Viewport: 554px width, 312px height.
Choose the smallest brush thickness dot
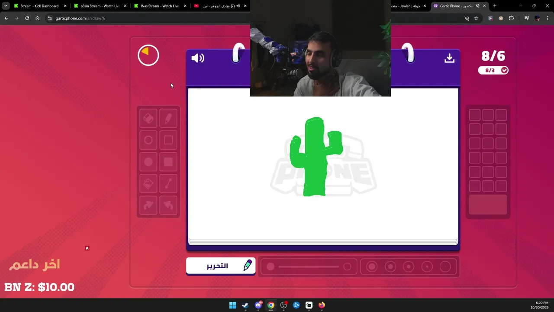[x=445, y=266]
